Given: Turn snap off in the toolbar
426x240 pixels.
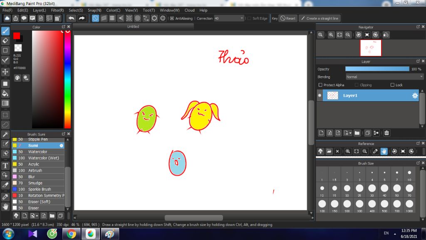Looking at the screenshot, I should [95, 18].
